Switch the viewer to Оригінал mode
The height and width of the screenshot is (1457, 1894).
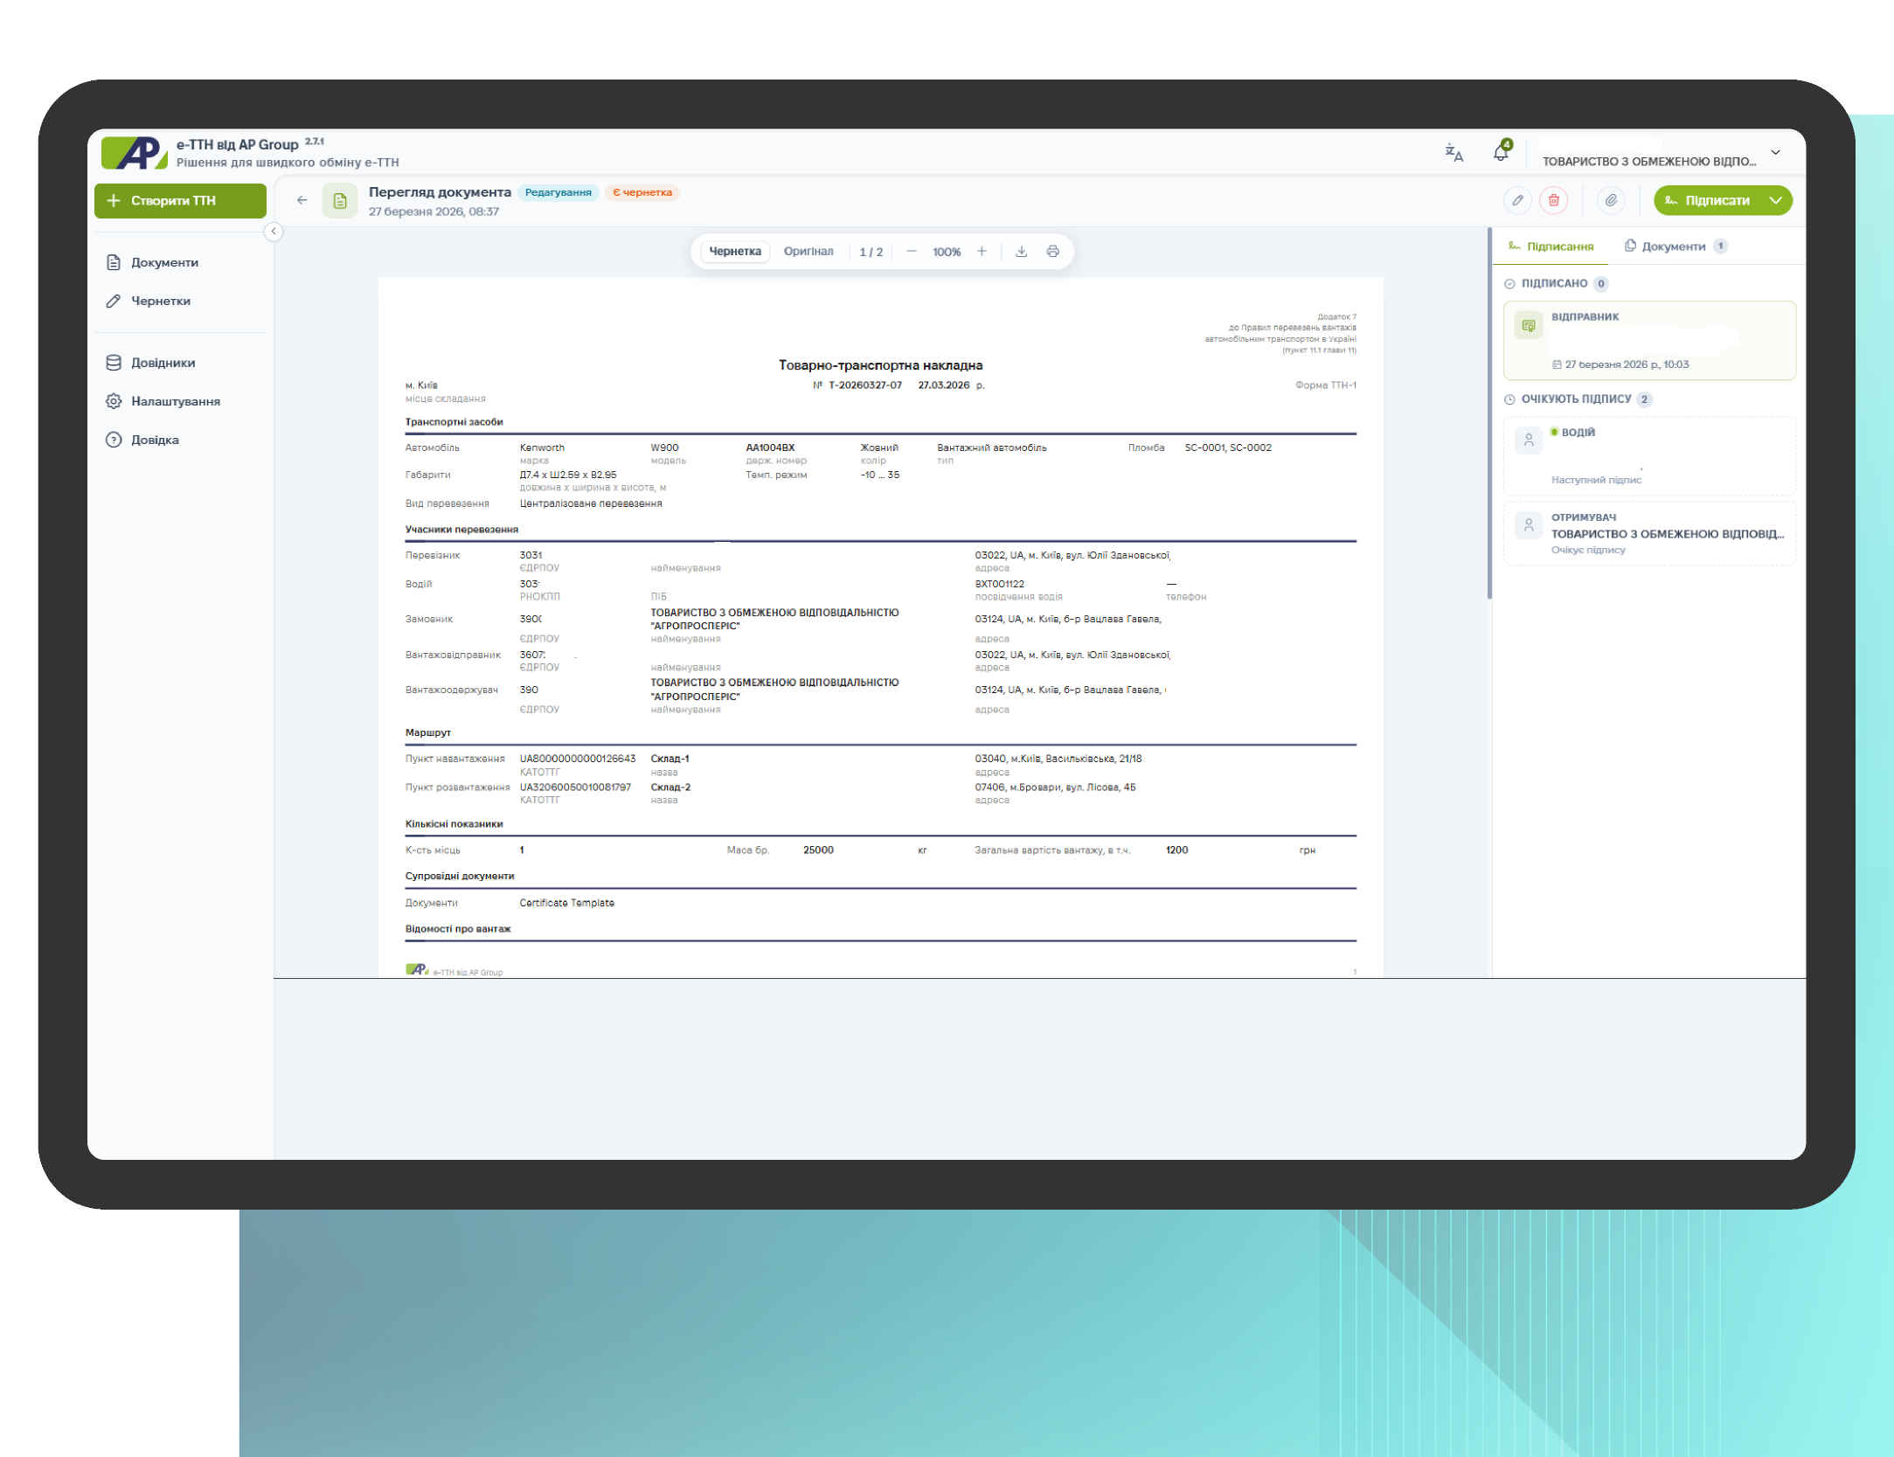click(x=808, y=252)
